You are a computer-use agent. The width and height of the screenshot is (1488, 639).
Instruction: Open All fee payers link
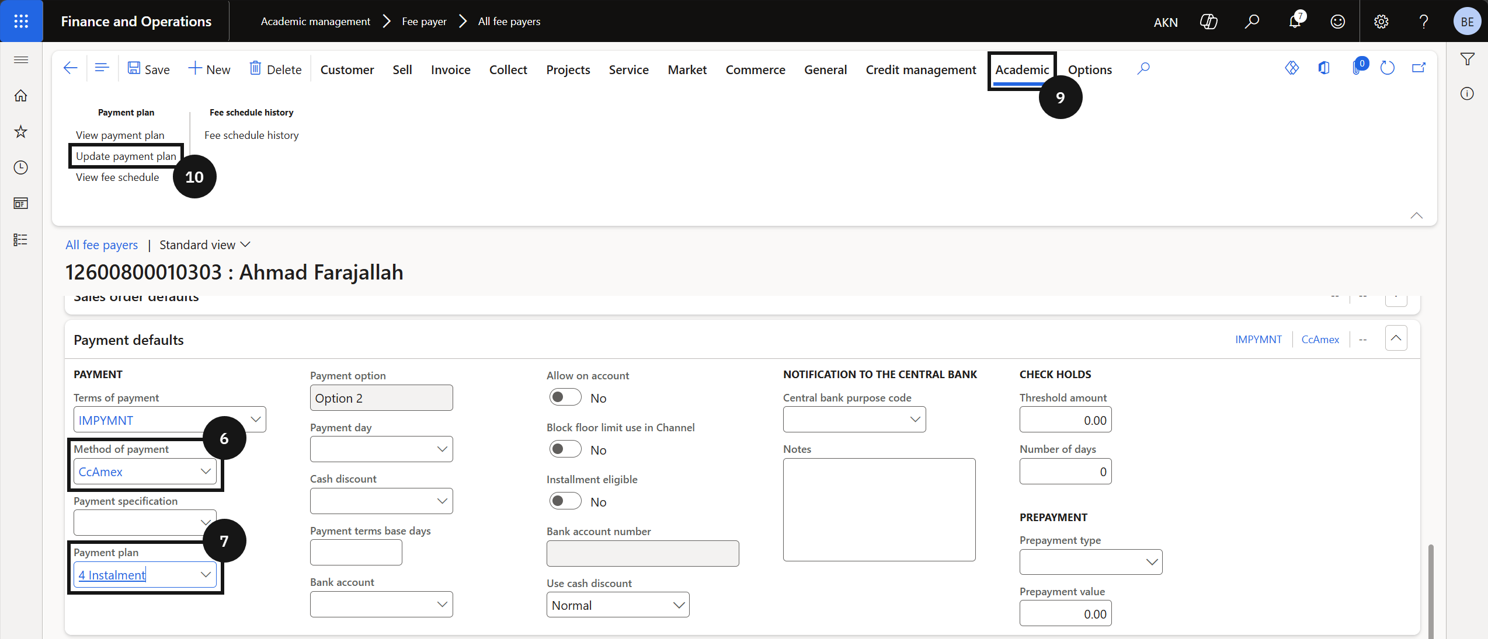point(102,245)
